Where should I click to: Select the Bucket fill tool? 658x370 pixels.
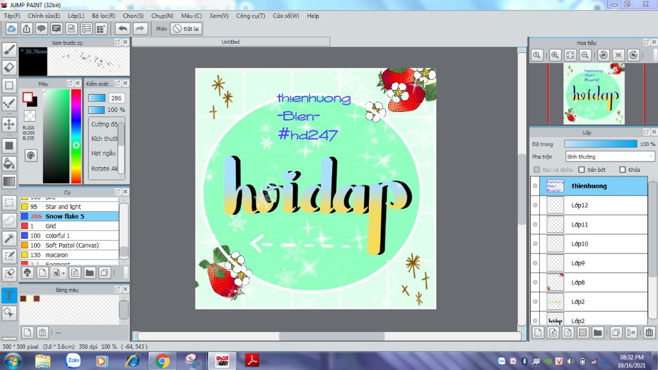pyautogui.click(x=9, y=163)
